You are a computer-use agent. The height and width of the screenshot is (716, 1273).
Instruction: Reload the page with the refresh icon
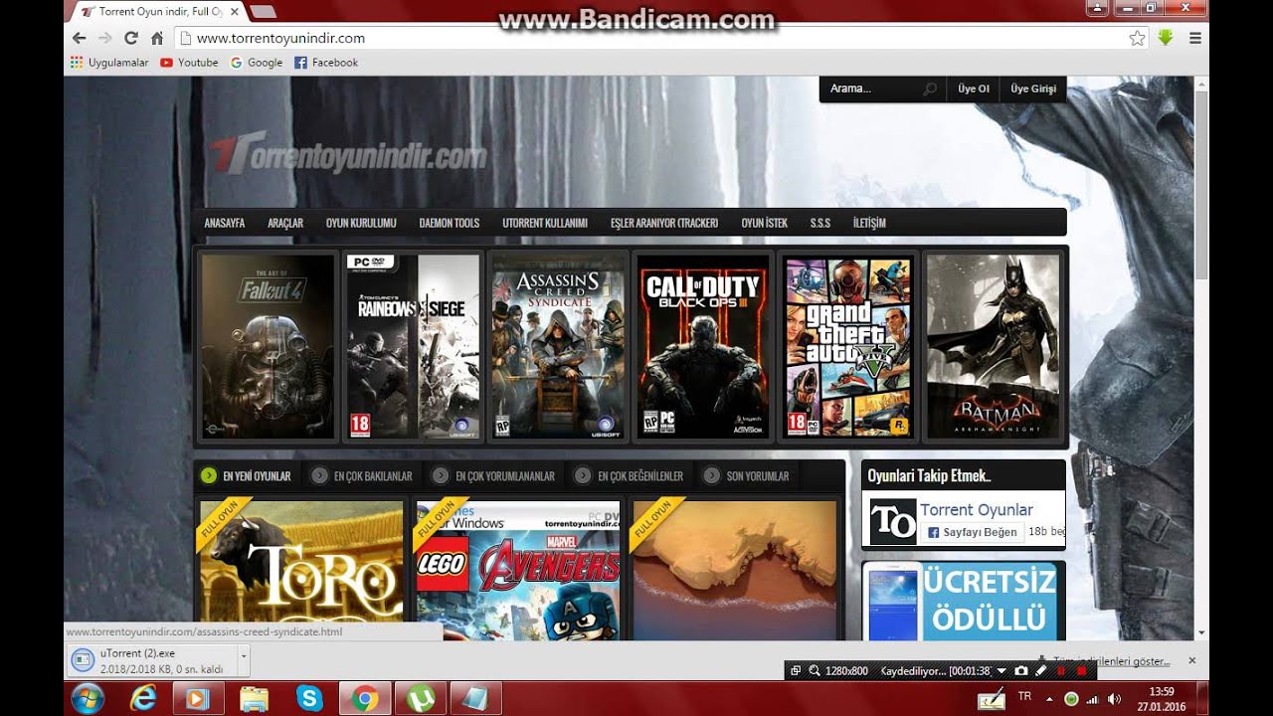click(130, 38)
